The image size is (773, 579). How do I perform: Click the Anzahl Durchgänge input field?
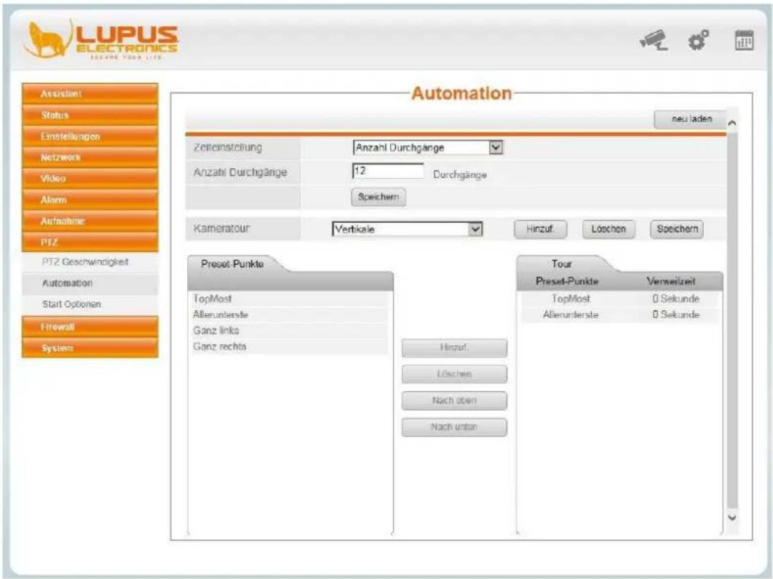pyautogui.click(x=388, y=171)
